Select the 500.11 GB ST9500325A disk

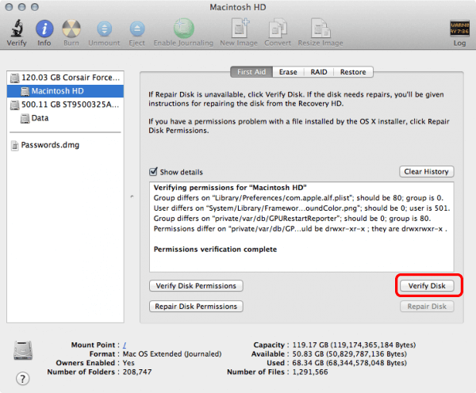click(x=66, y=104)
